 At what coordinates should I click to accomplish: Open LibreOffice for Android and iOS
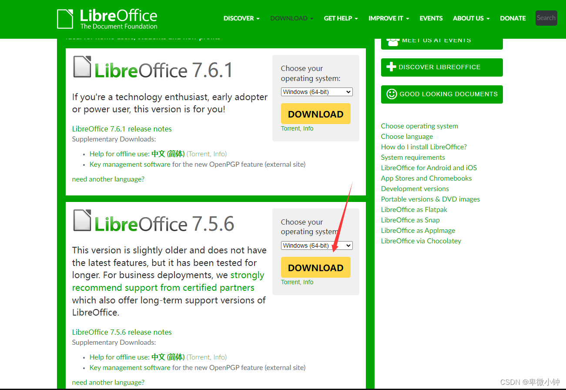pos(429,168)
